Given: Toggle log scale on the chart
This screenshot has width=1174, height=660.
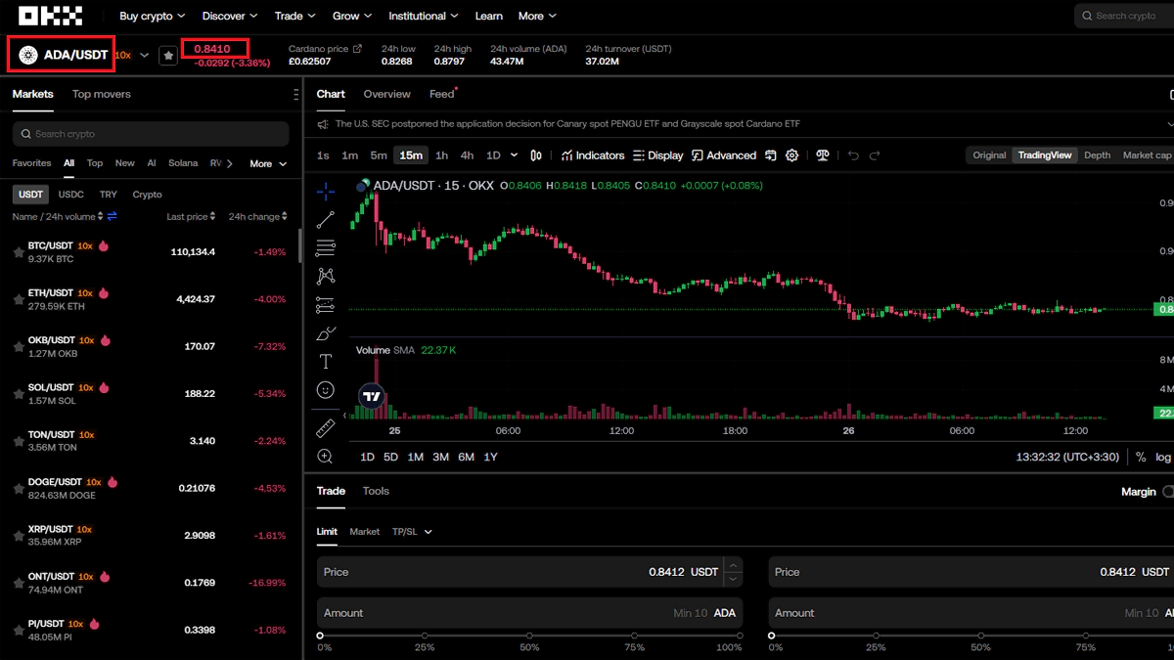Looking at the screenshot, I should (x=1162, y=457).
